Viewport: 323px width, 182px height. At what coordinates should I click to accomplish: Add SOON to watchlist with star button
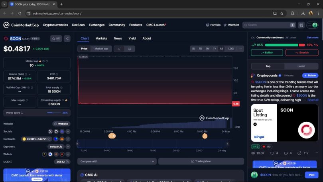click(56, 39)
